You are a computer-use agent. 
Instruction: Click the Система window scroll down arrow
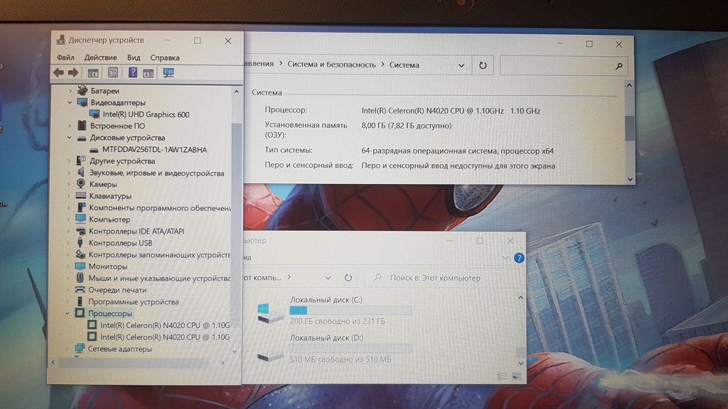[630, 179]
